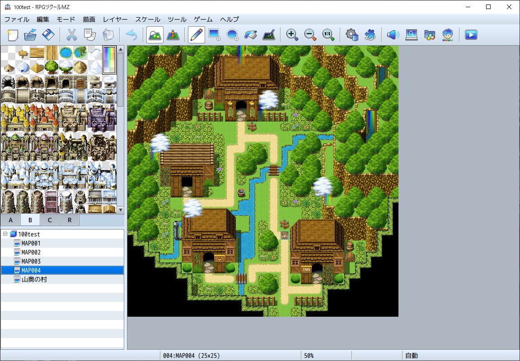Select the Flood Fill tool
The height and width of the screenshot is (361, 520).
[x=251, y=35]
